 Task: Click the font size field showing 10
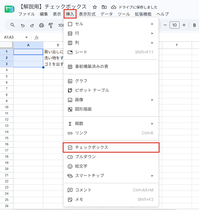(x=175, y=25)
